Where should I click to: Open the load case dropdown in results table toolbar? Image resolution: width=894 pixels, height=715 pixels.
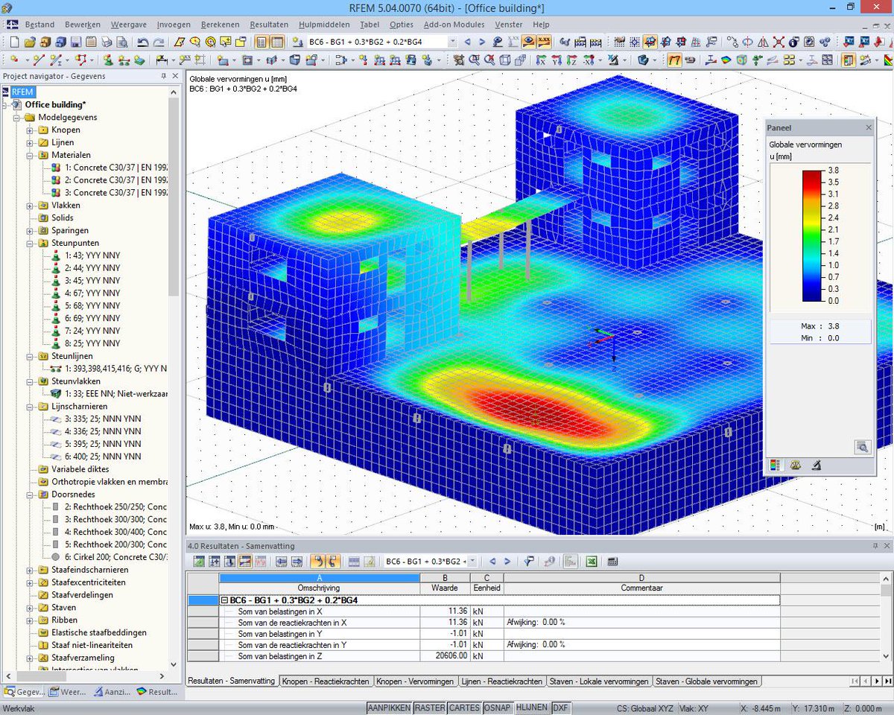point(474,562)
